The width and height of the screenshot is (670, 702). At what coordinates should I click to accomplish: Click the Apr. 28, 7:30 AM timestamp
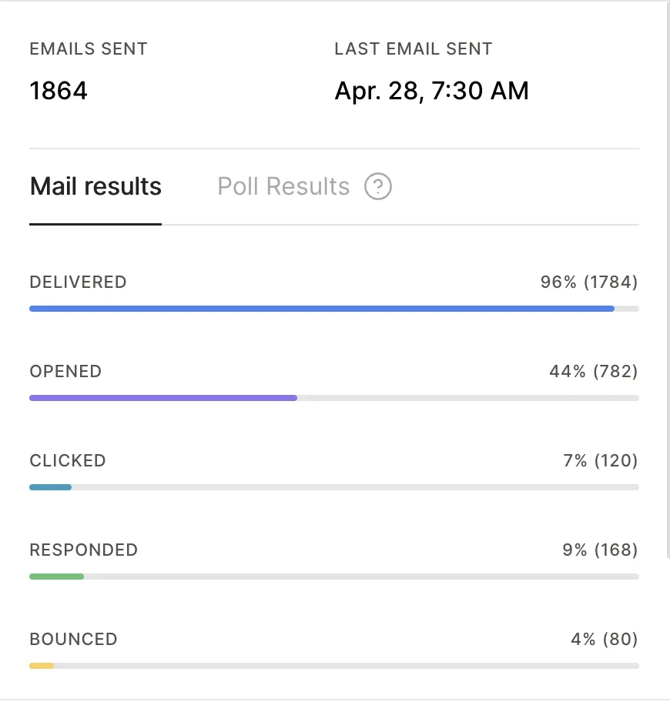[432, 91]
